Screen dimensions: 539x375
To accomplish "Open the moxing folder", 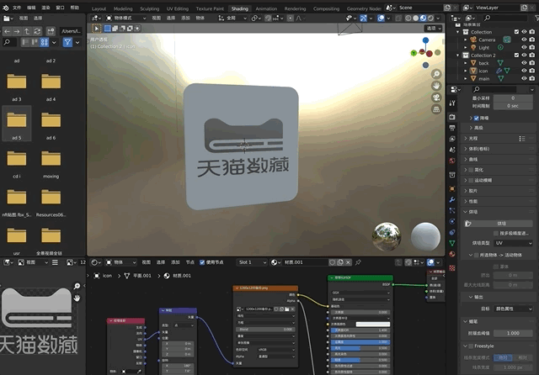I will click(51, 162).
